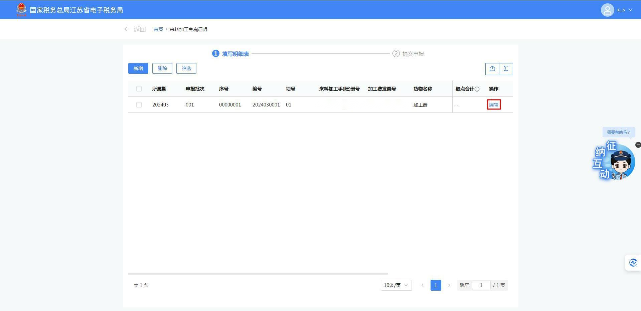Image resolution: width=641 pixels, height=311 pixels.
Task: Click the export icon button
Action: 492,69
